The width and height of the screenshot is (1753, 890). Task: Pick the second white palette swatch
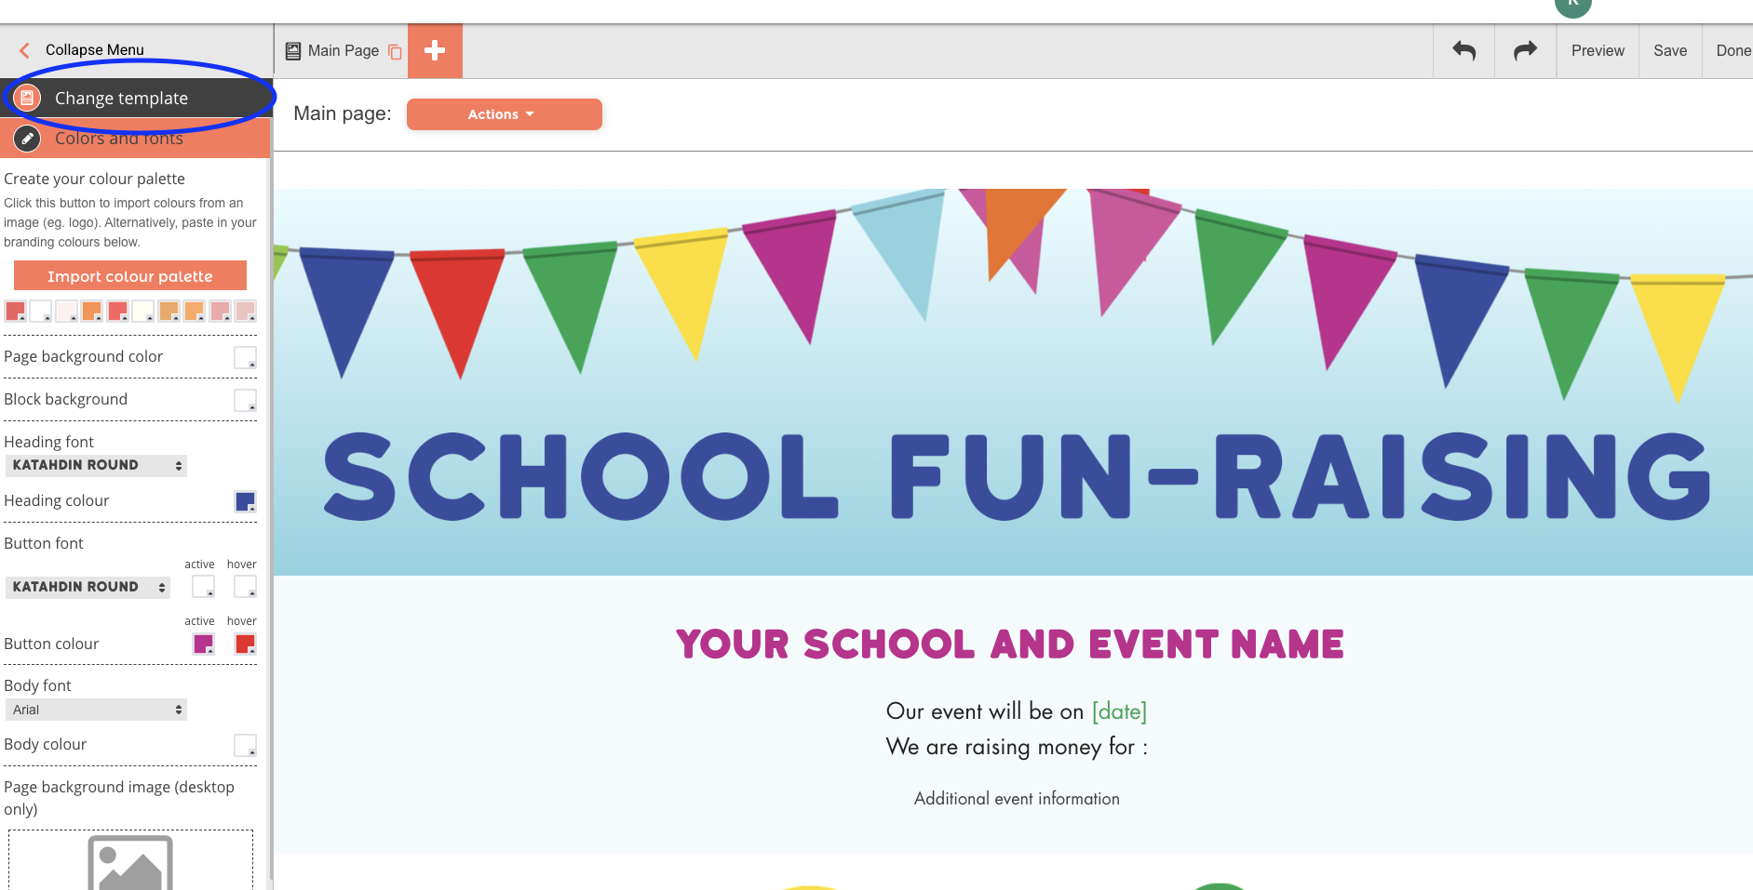tap(40, 311)
